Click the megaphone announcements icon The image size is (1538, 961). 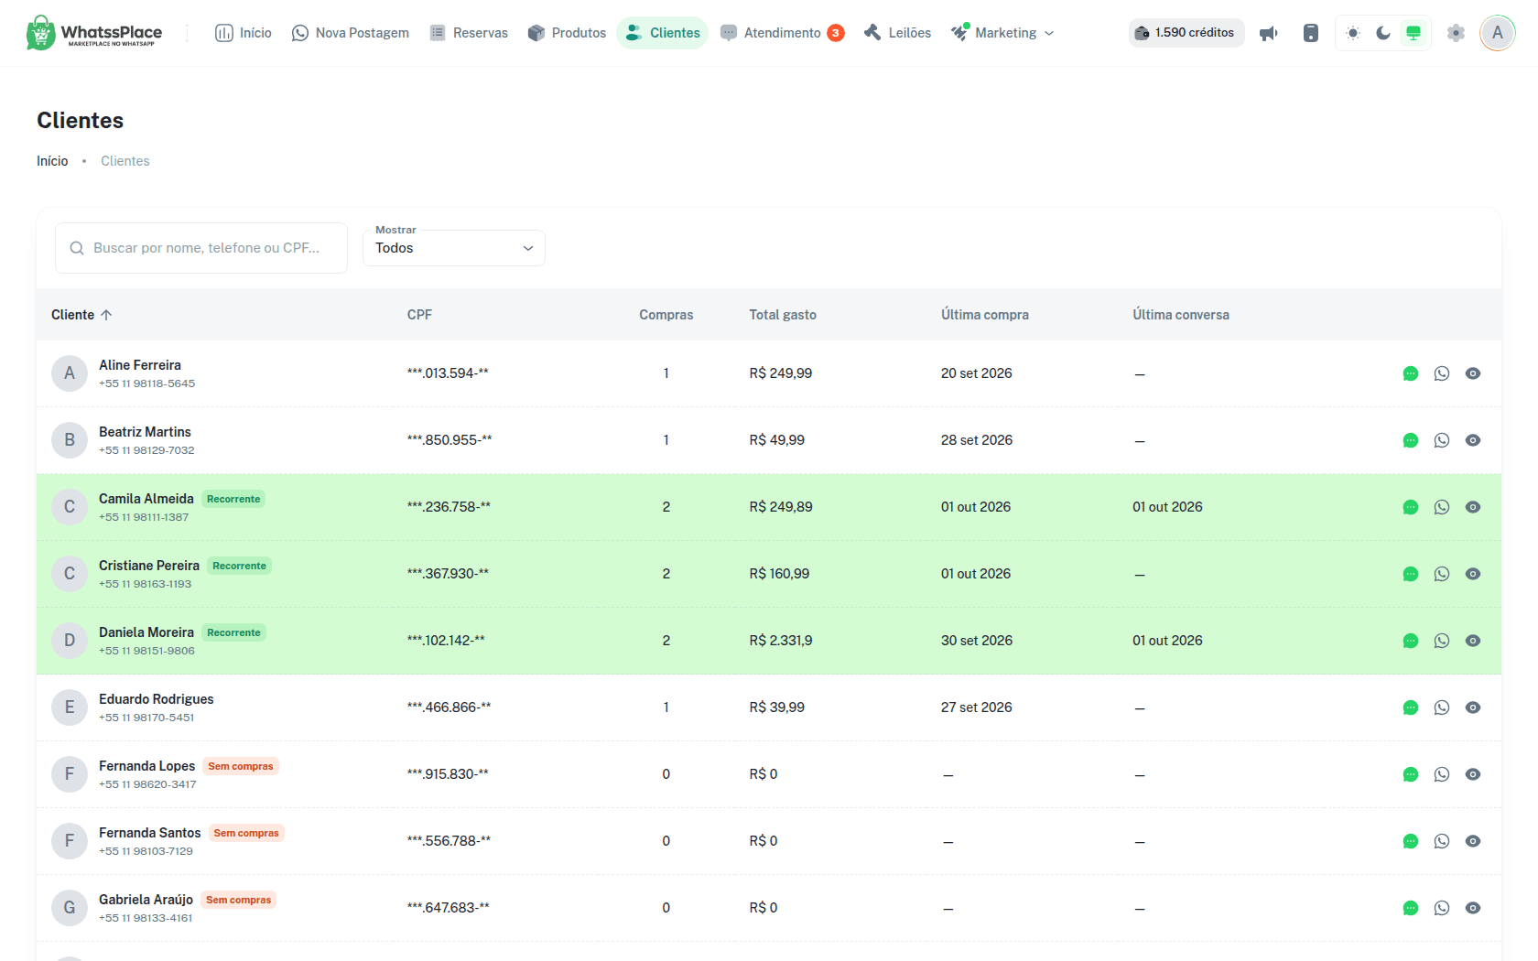click(x=1269, y=33)
